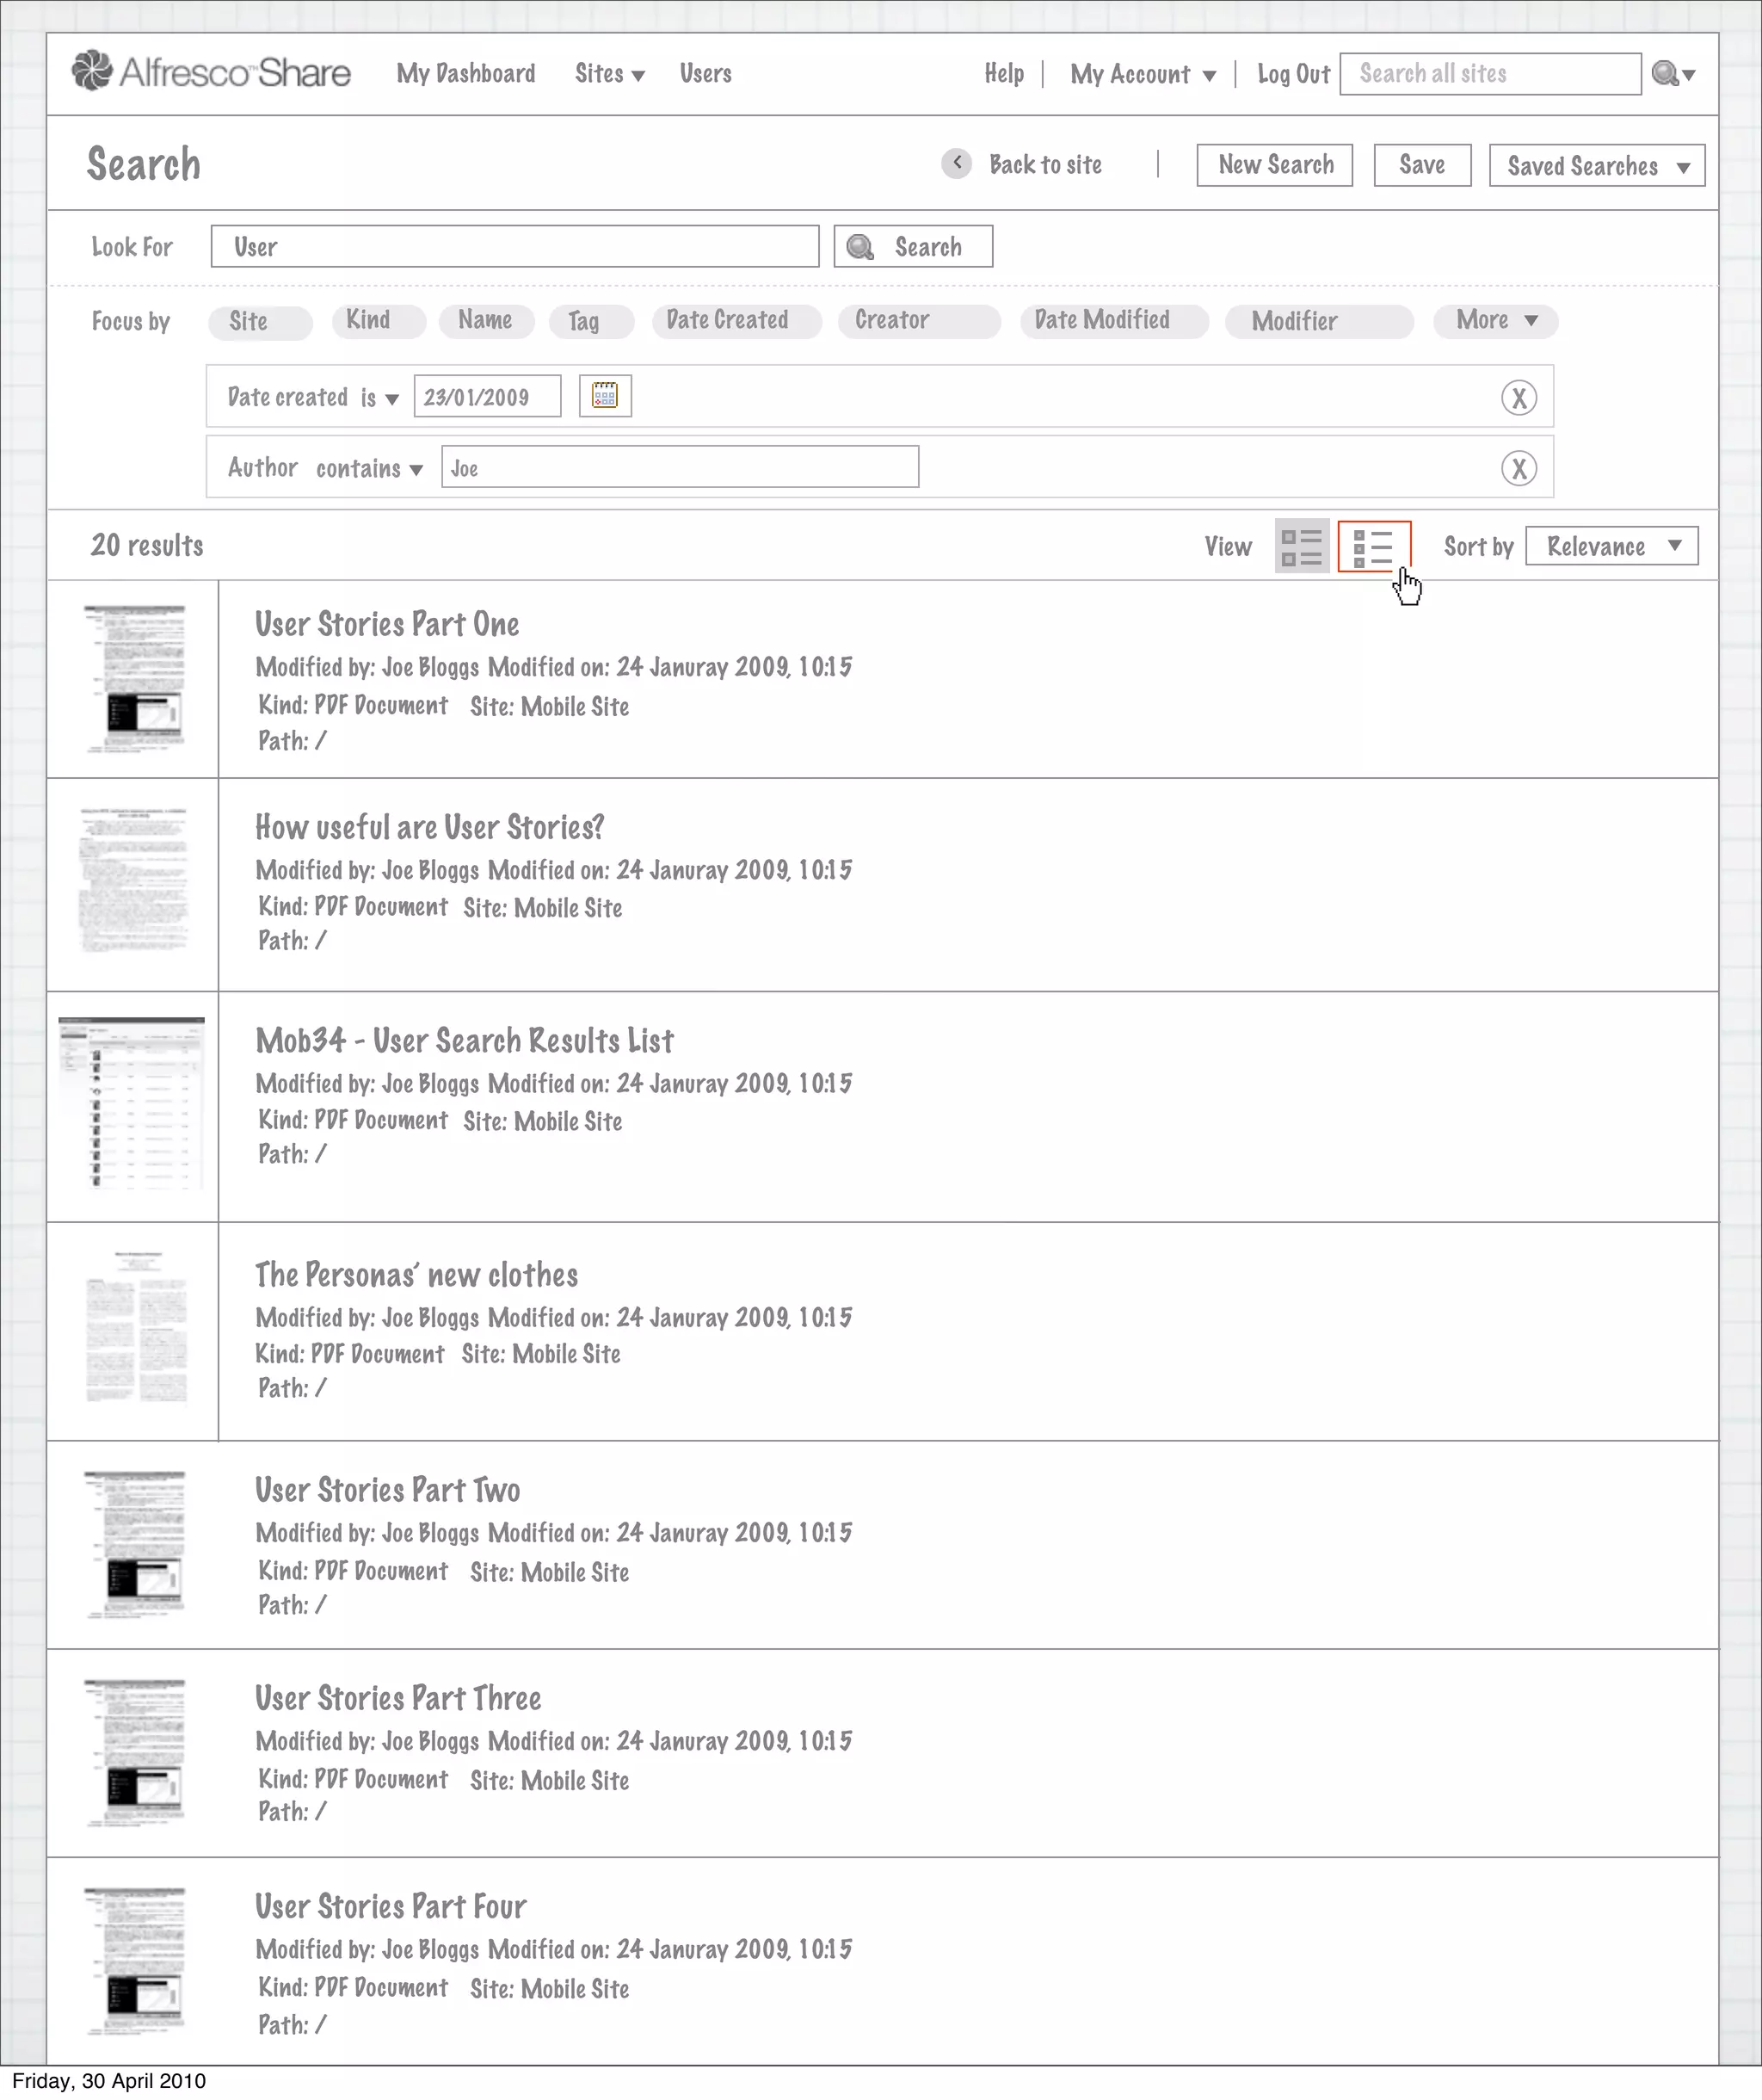Open the Author contains operator dropdown

(x=369, y=469)
